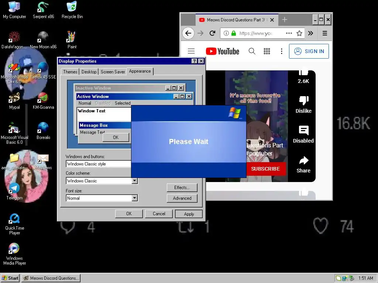
Task: Click Effects... button
Action: click(182, 188)
